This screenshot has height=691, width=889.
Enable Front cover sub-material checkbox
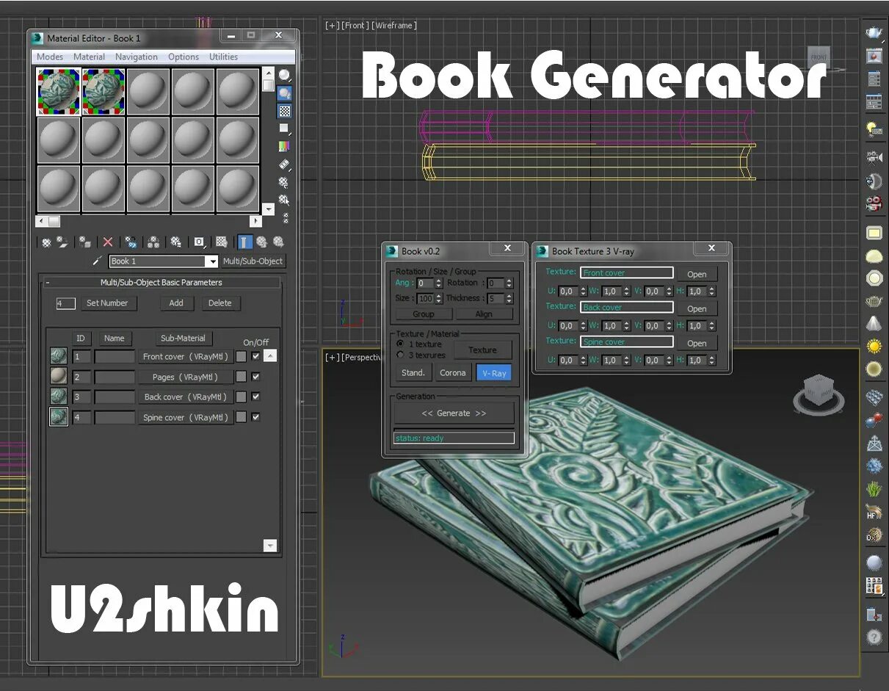click(255, 356)
